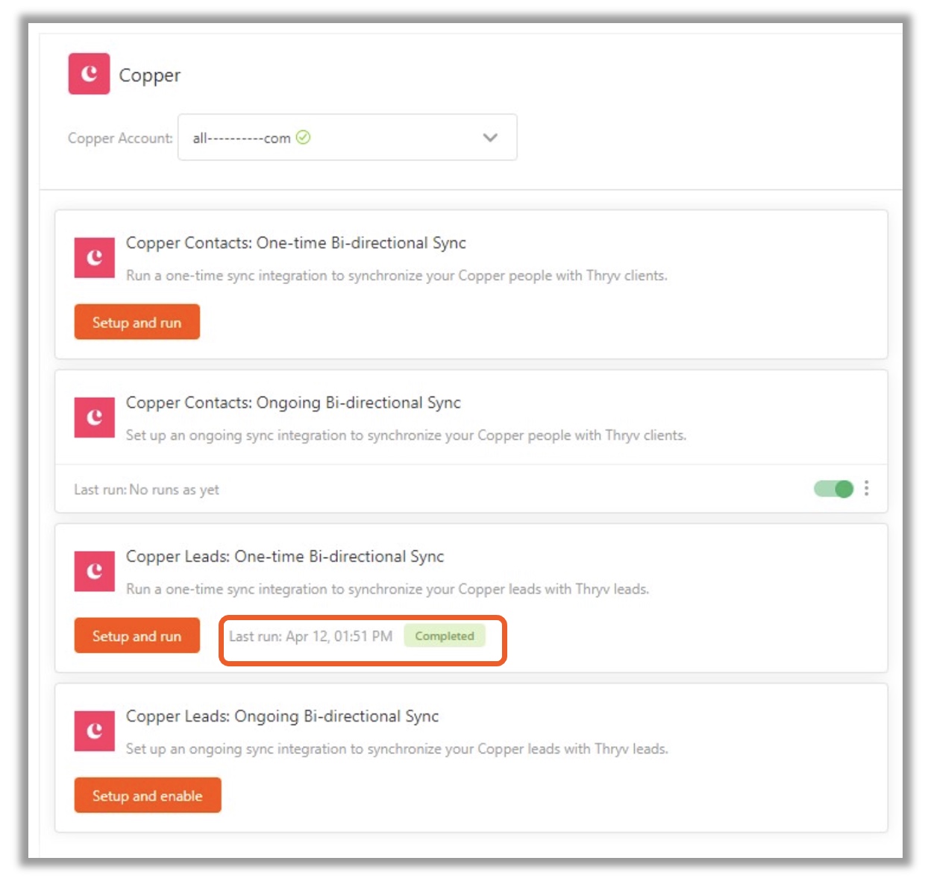
Task: Click 'Last run: Apr 12, 01:51 PM' text
Action: [310, 636]
